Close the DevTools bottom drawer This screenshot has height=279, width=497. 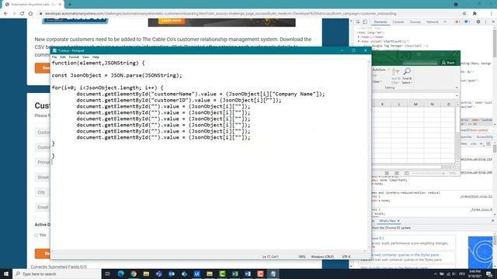pyautogui.click(x=493, y=221)
